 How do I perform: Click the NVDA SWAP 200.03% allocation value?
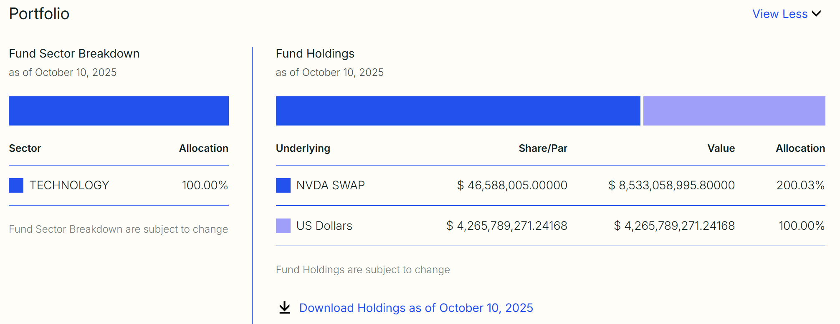tap(800, 185)
